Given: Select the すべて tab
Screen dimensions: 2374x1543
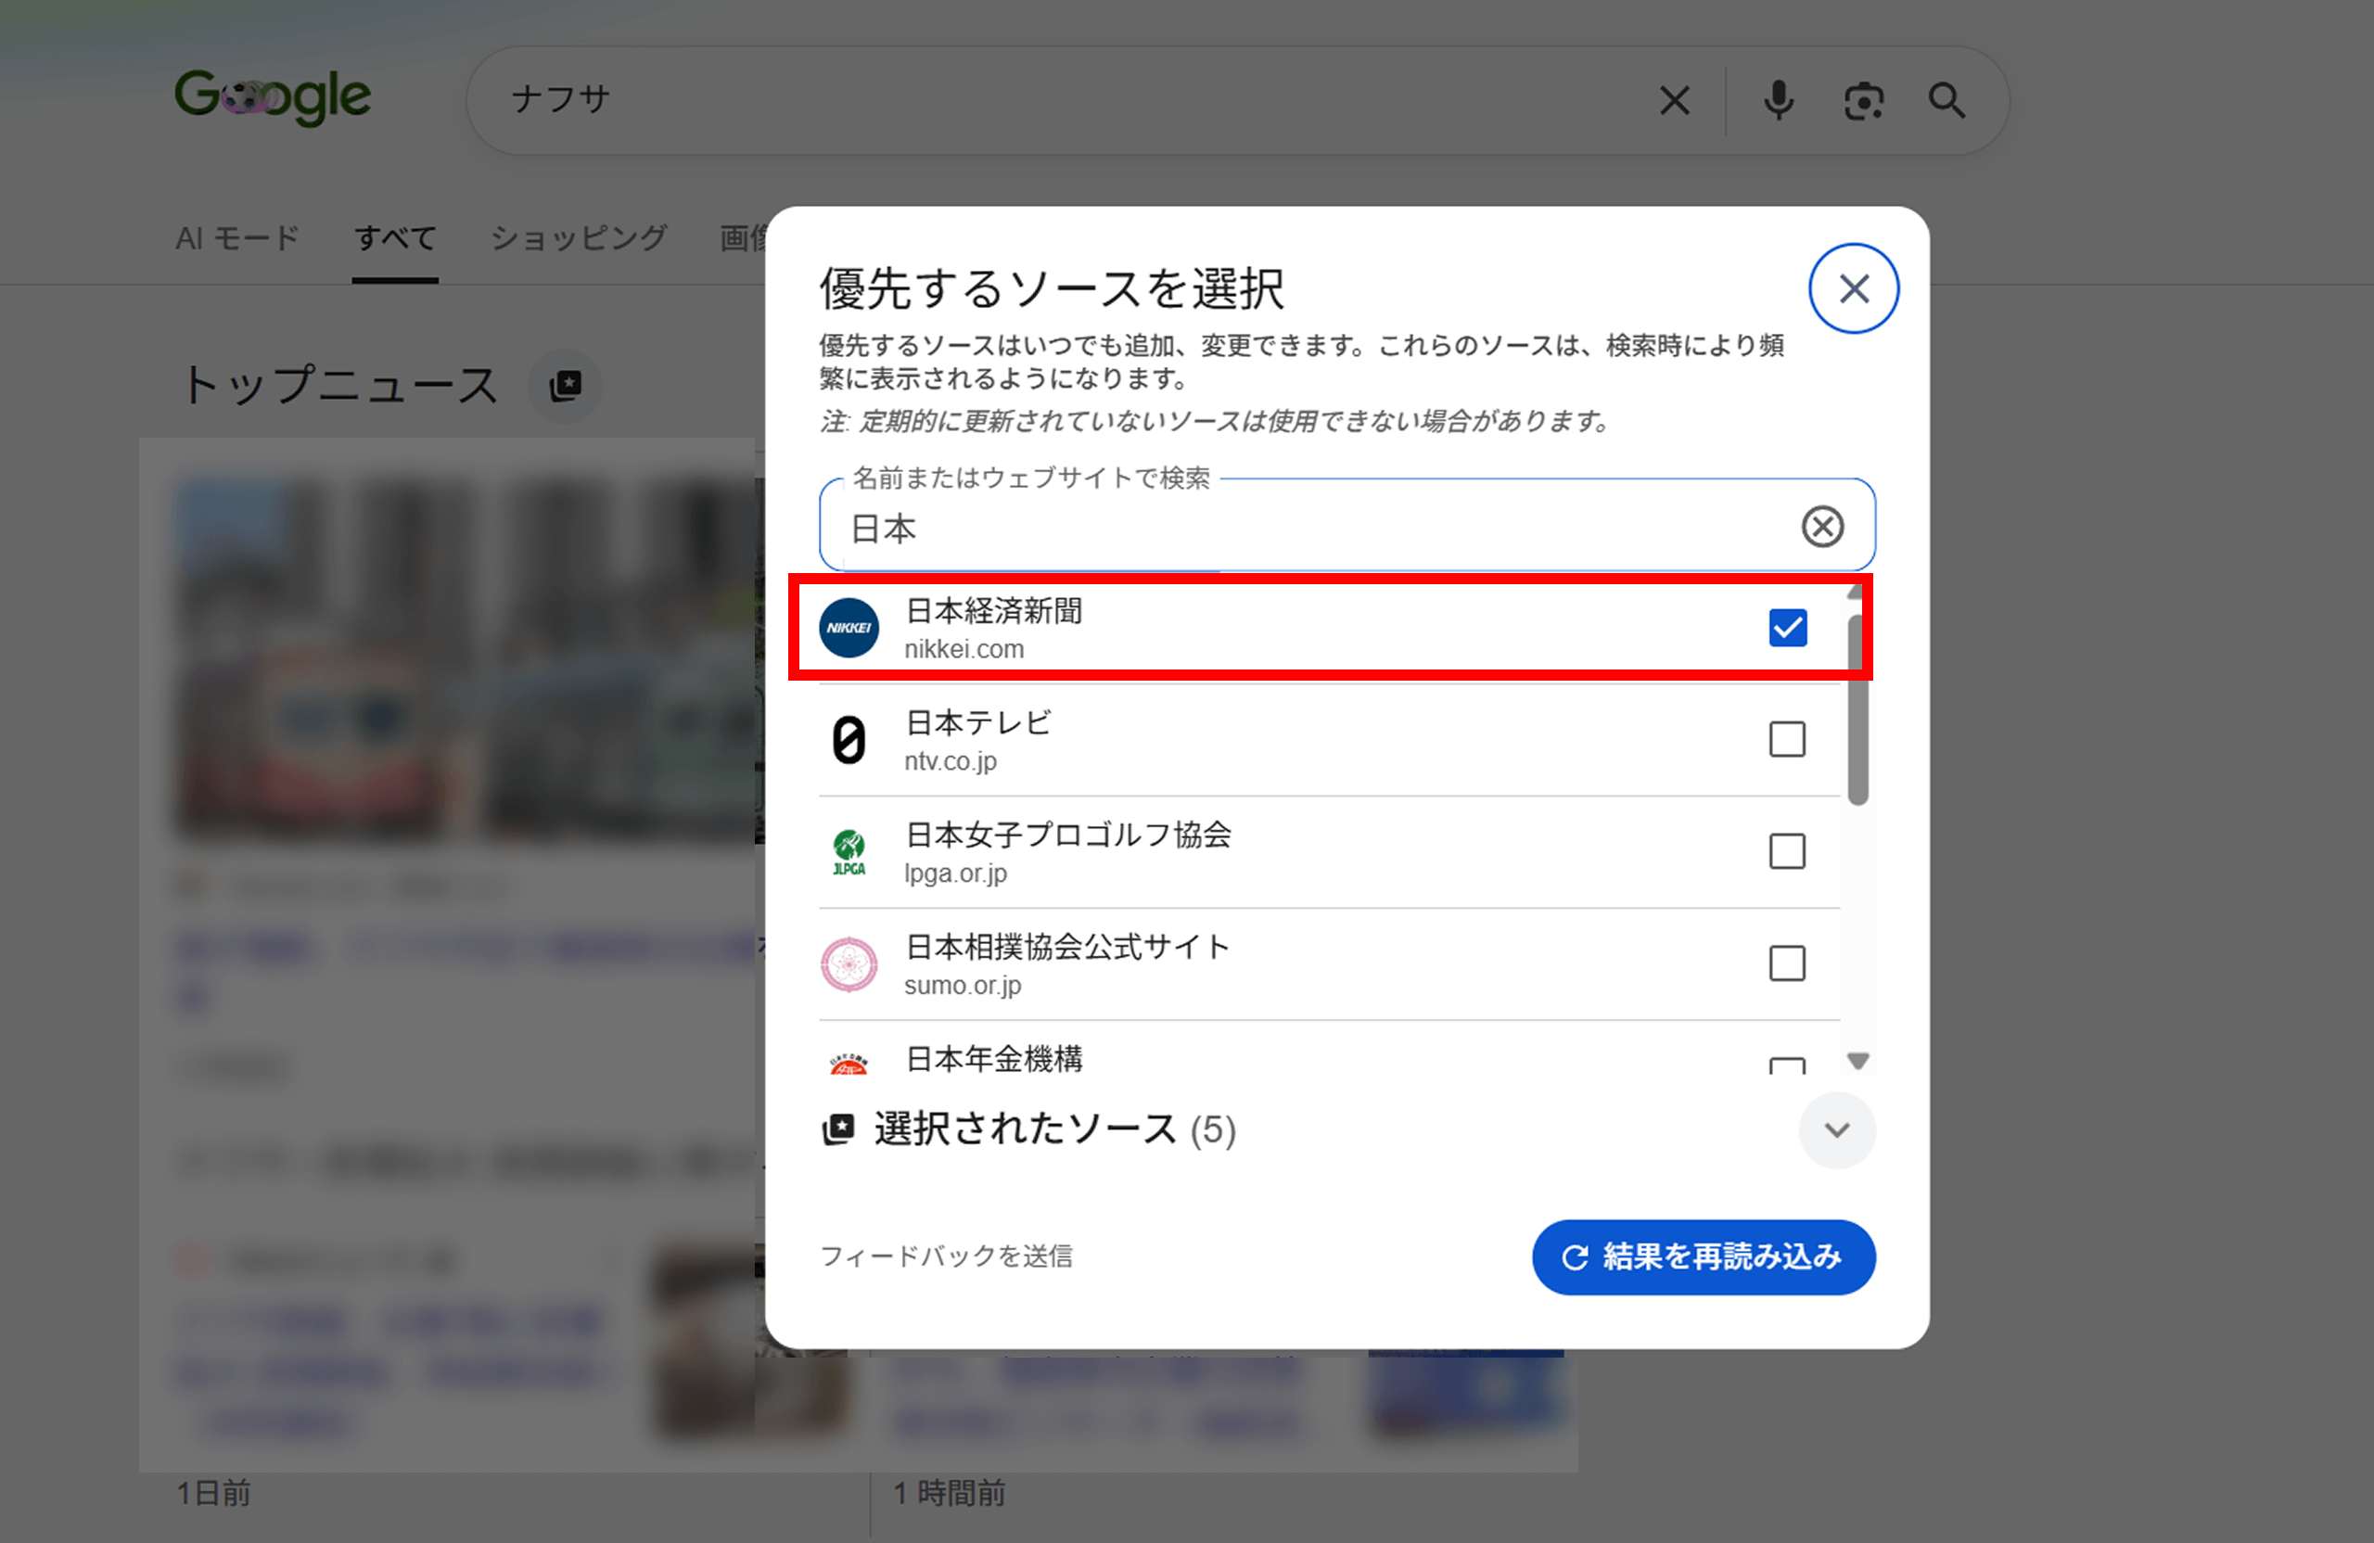Looking at the screenshot, I should [395, 237].
